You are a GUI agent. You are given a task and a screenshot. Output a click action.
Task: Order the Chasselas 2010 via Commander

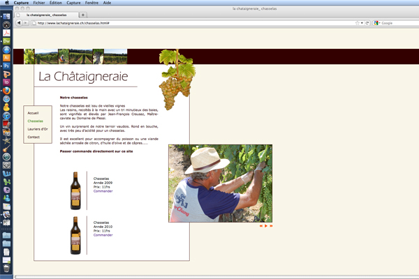[x=103, y=235]
